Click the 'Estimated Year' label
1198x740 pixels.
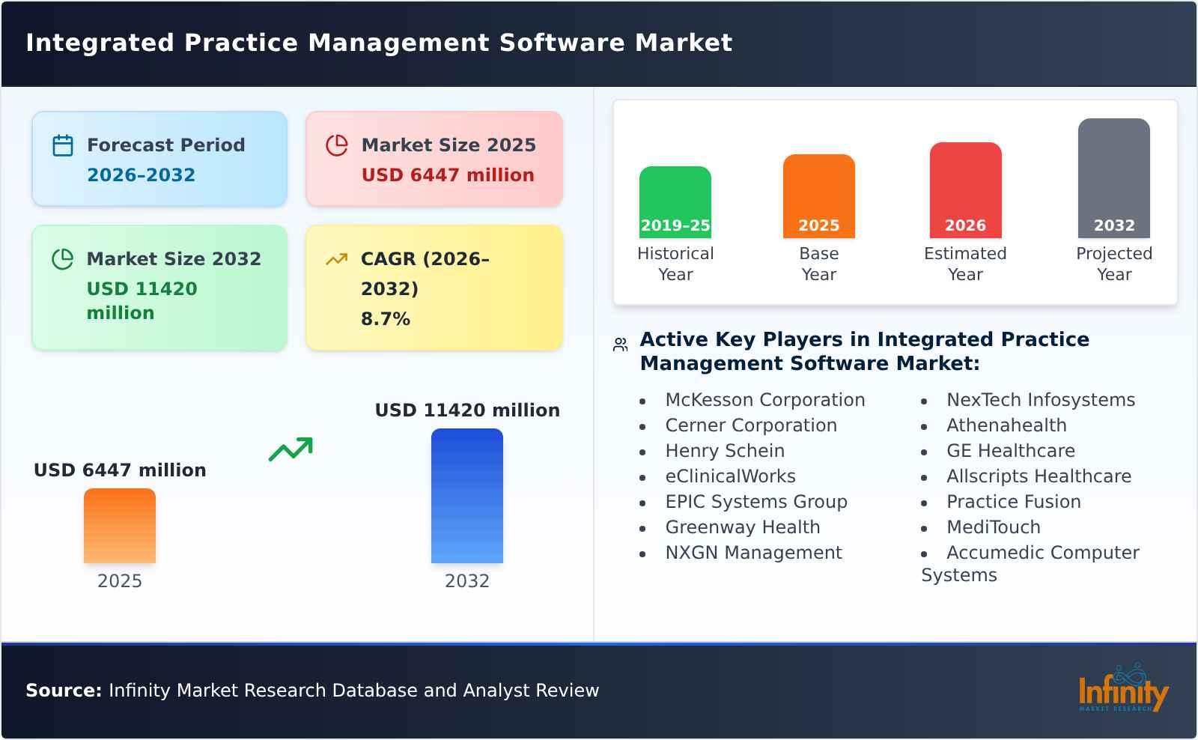click(966, 264)
